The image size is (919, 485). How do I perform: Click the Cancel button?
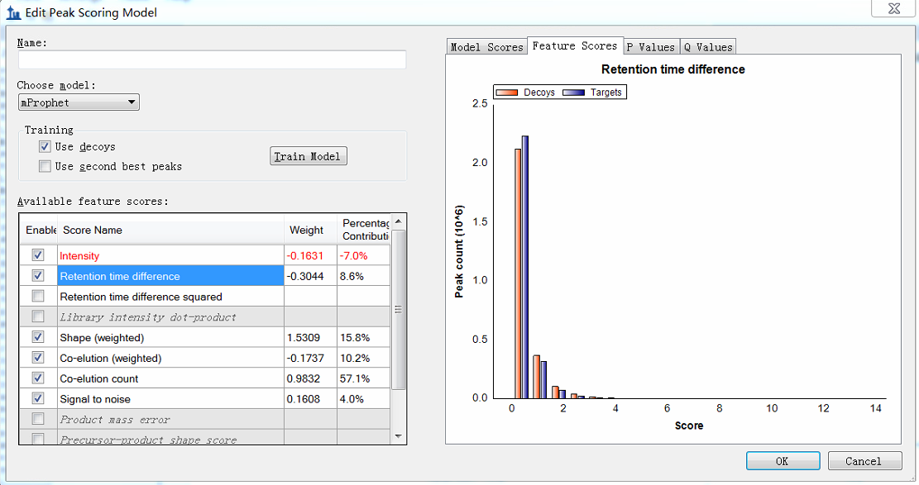pos(863,461)
